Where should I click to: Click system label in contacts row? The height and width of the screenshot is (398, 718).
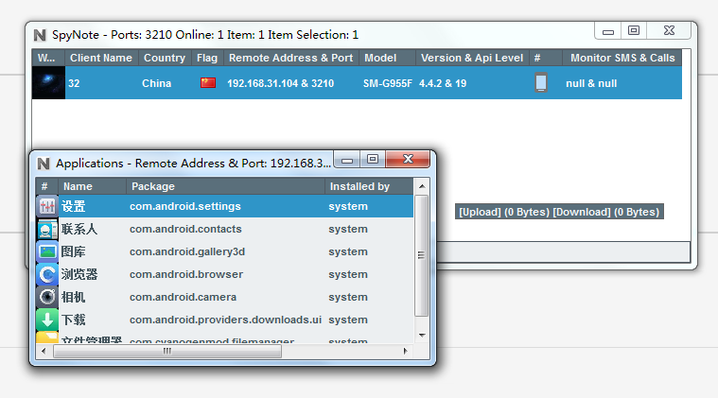point(348,229)
